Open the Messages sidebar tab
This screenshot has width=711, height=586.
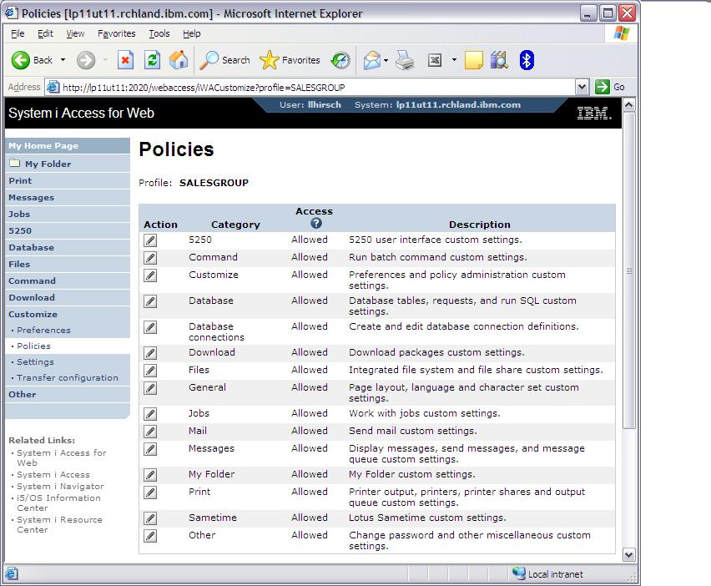click(67, 197)
